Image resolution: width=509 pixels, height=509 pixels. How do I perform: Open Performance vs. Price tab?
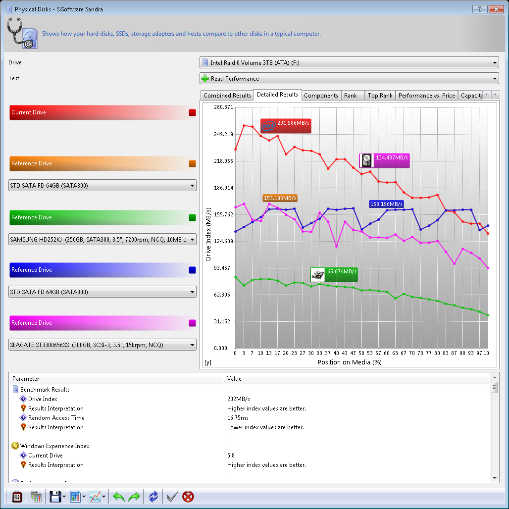pyautogui.click(x=426, y=96)
